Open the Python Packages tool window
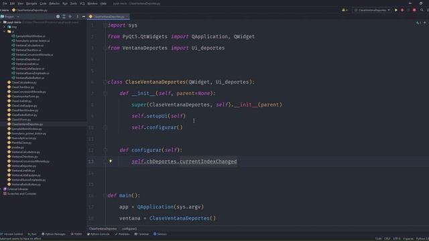This screenshot has height=241, width=429. point(54,234)
